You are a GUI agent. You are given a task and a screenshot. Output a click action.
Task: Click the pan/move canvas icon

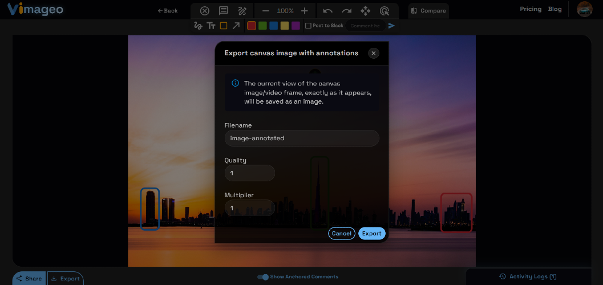click(365, 11)
